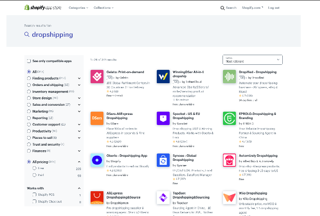
Task: Open Automizely Dropshipping title
Action: [x=258, y=156]
